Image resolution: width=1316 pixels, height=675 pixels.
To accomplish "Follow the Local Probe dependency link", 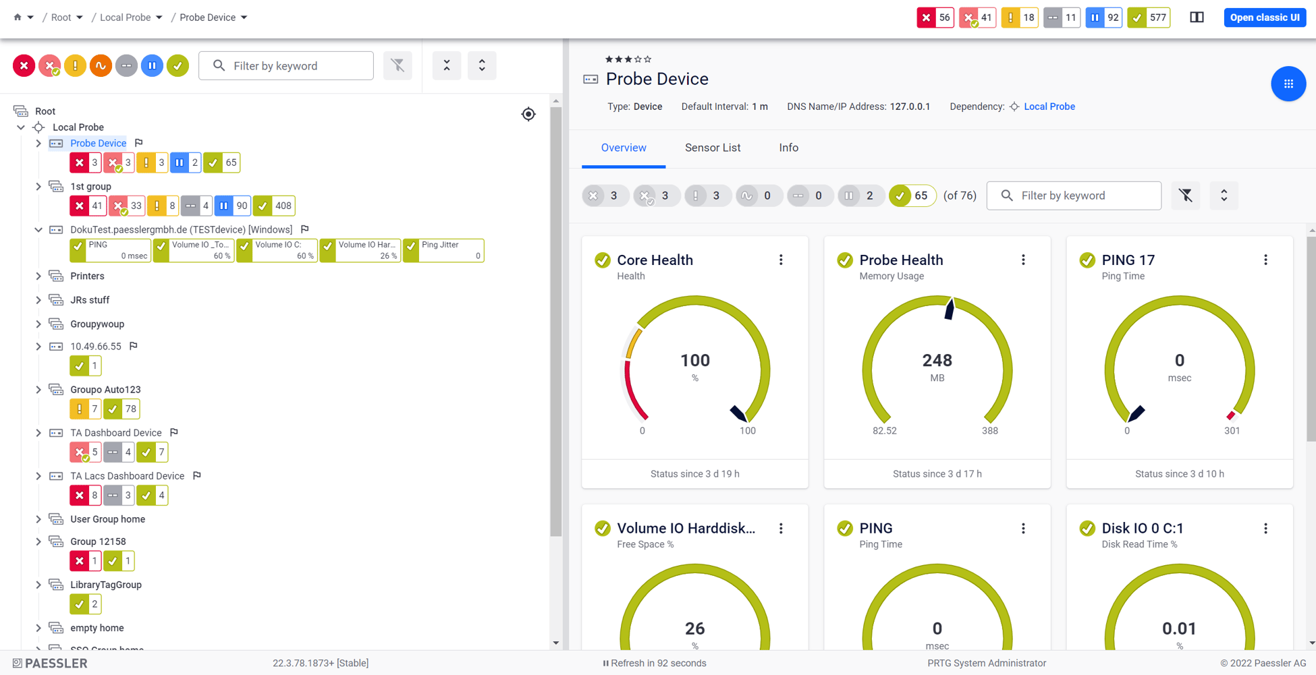I will coord(1049,107).
